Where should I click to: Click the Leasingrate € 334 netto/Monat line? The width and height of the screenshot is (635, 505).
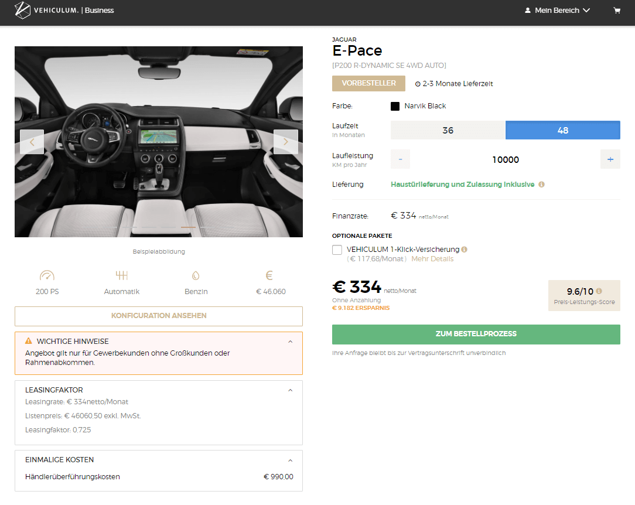coord(77,402)
